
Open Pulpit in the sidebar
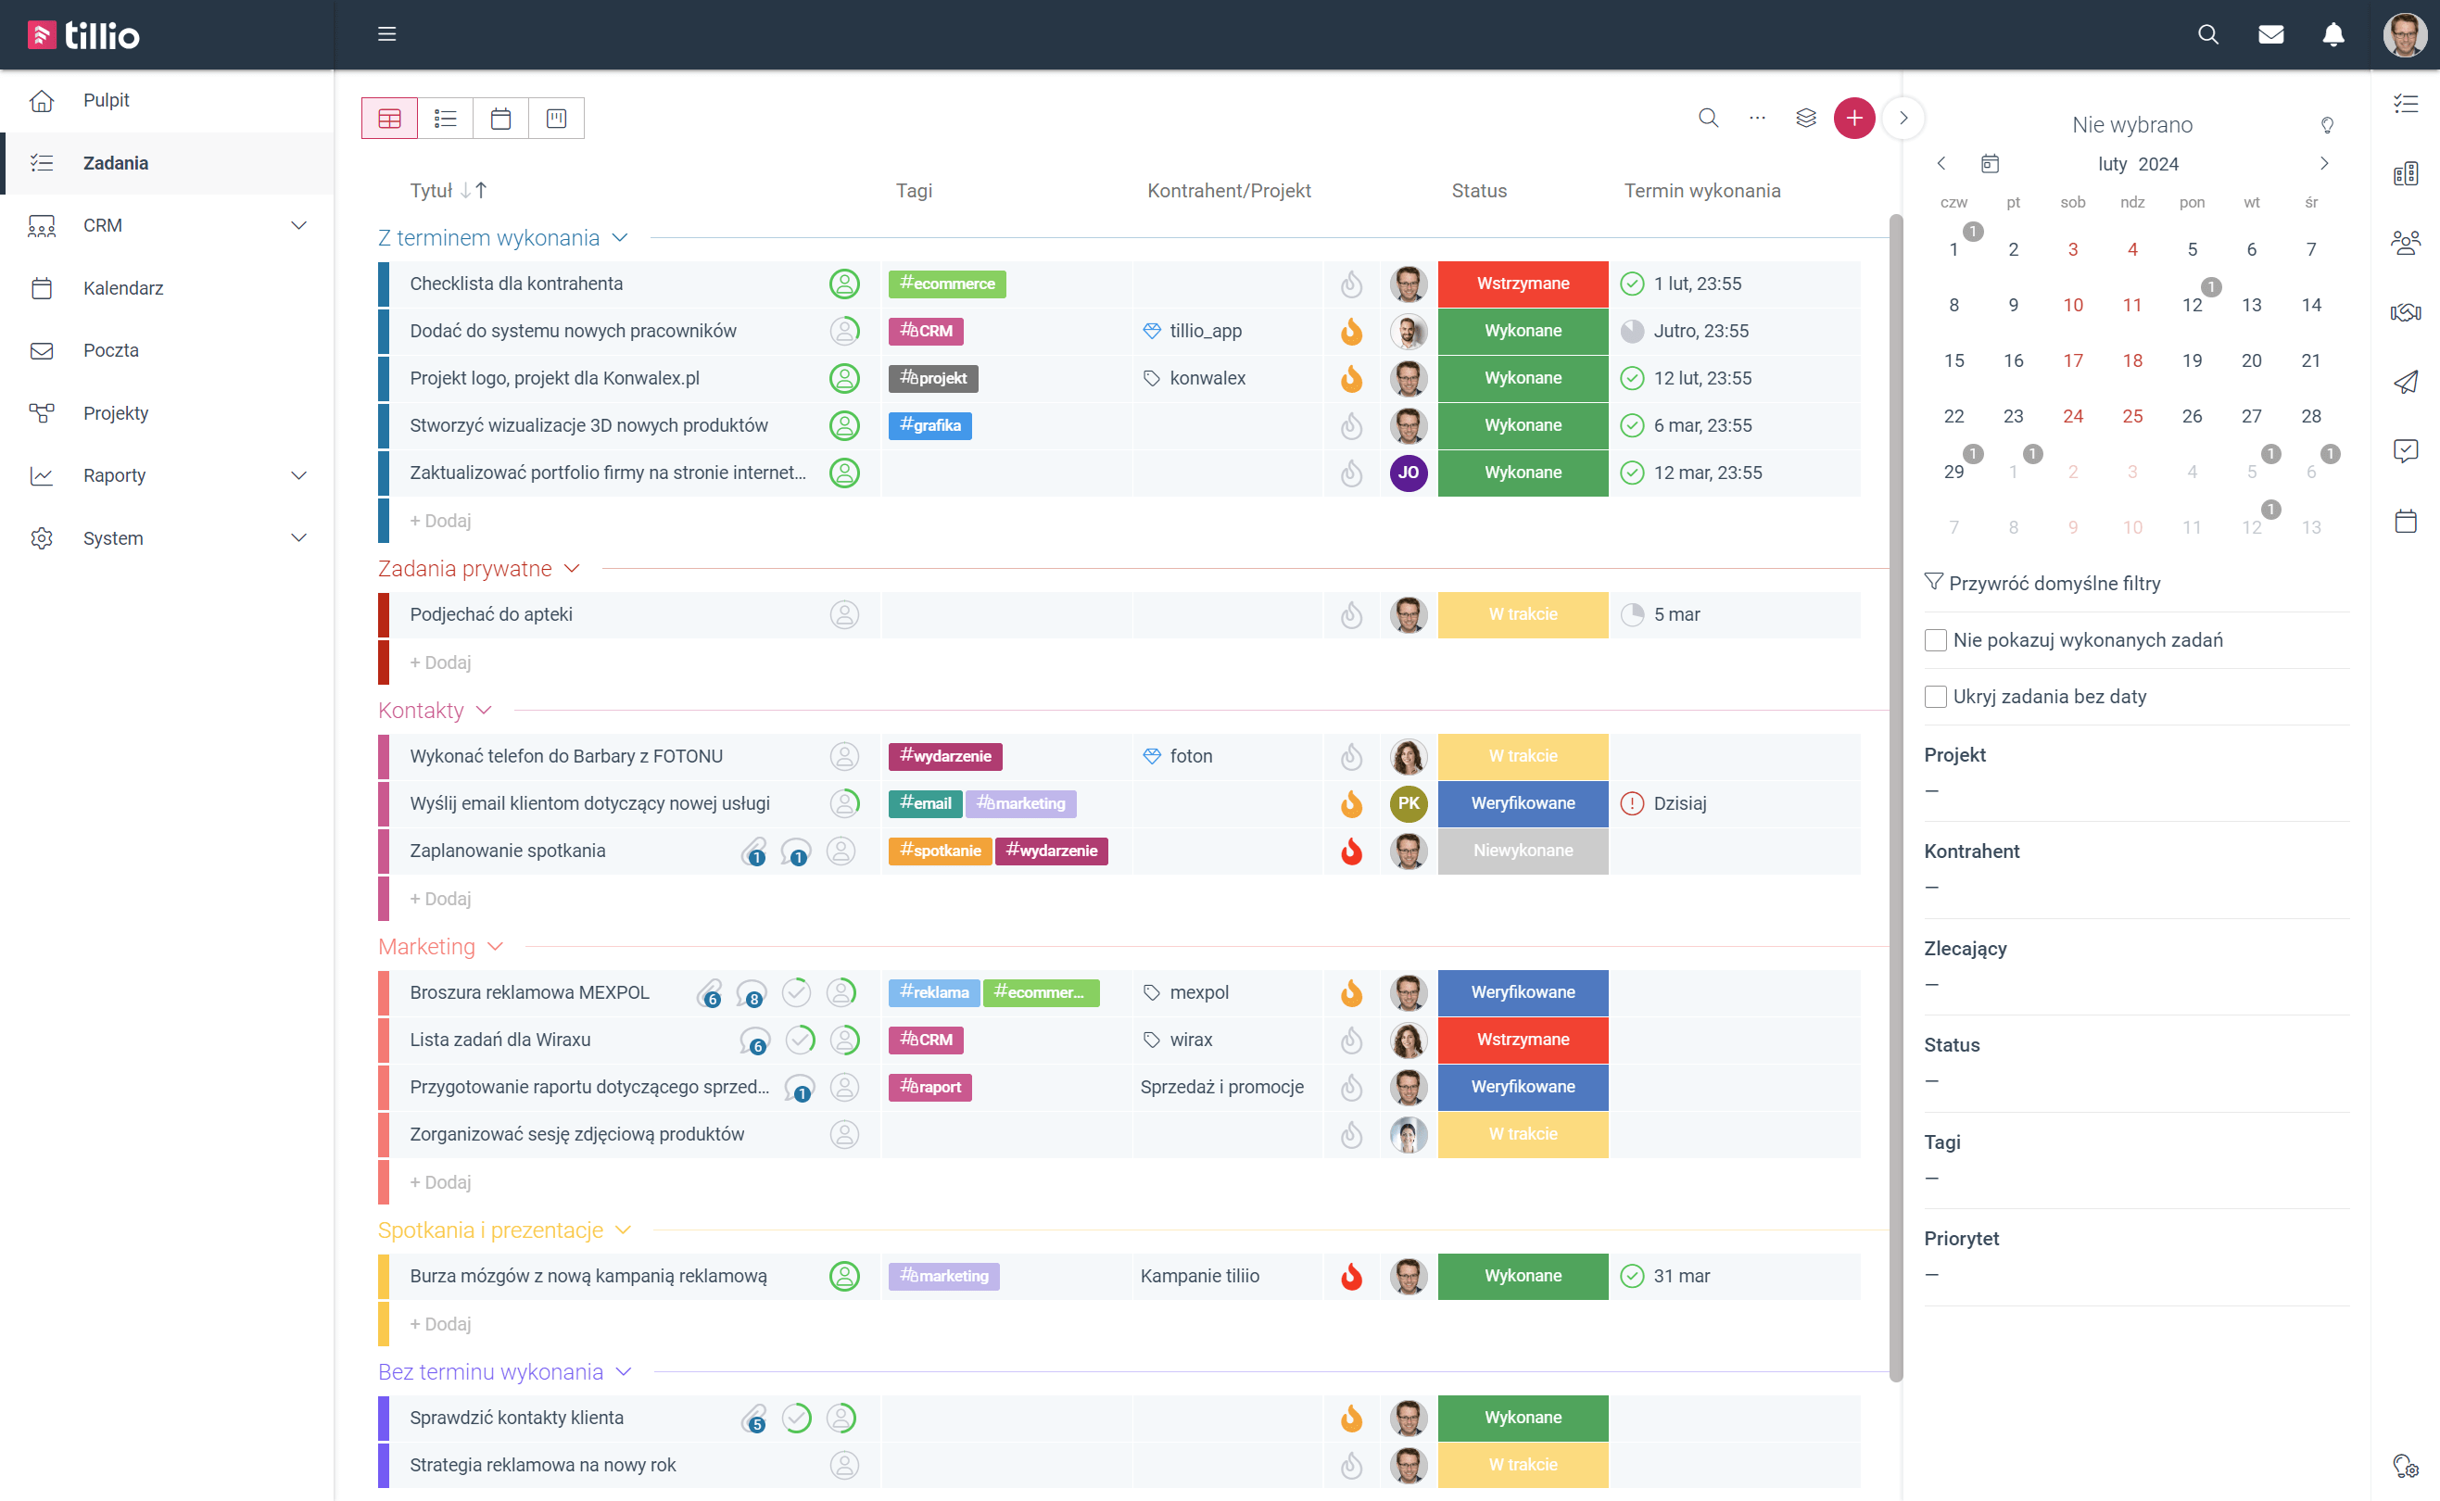click(167, 100)
